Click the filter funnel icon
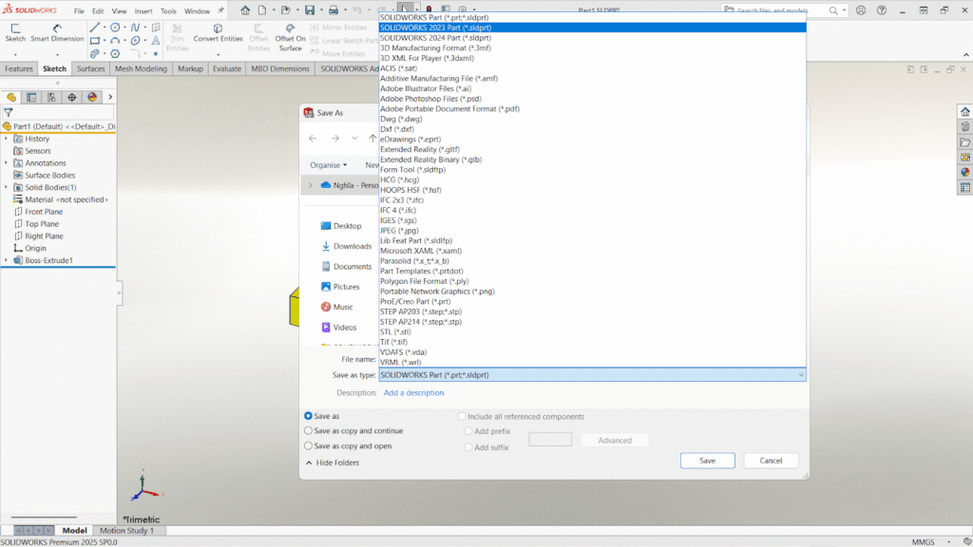This screenshot has height=547, width=973. (8, 113)
